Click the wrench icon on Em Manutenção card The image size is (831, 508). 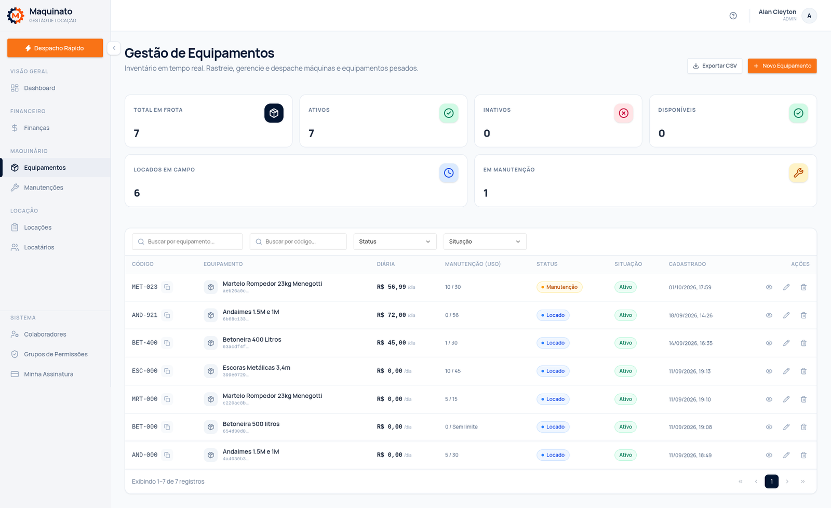click(x=798, y=173)
